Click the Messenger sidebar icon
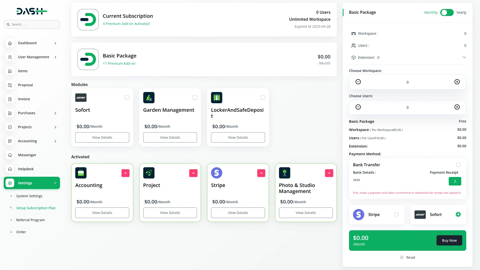Image resolution: width=480 pixels, height=270 pixels. click(x=10, y=155)
